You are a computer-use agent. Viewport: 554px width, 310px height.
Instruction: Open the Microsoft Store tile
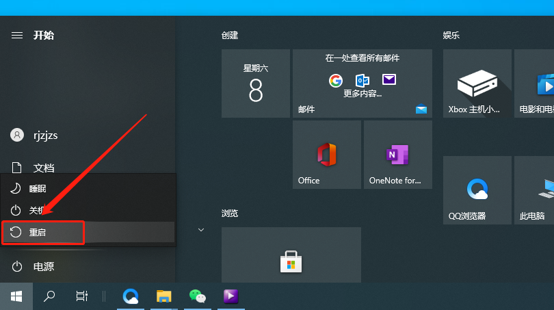[x=291, y=255]
